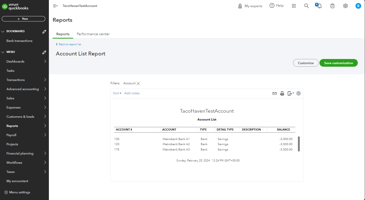Viewport: 365px width, 200px height.
Task: Open My accountant in sidebar
Action: click(x=17, y=181)
